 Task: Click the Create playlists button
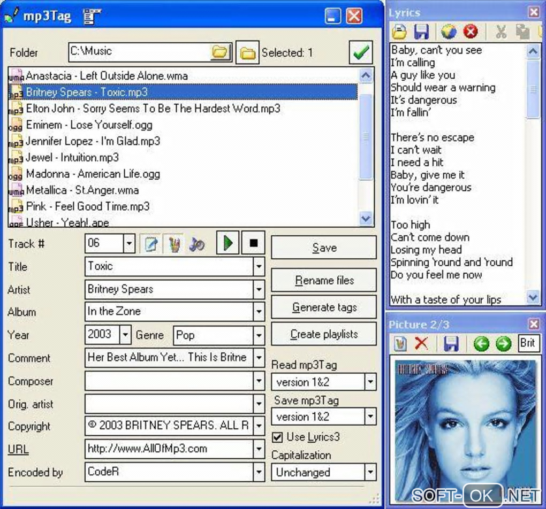324,334
